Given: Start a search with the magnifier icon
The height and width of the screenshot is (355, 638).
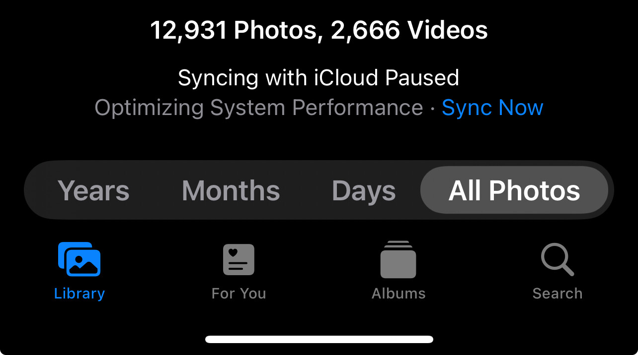Looking at the screenshot, I should coord(557,258).
